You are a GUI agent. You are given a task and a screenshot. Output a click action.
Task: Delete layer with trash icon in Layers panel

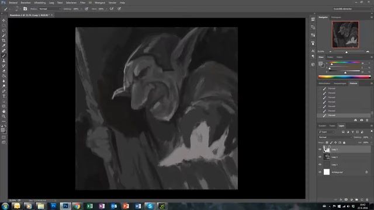367,199
